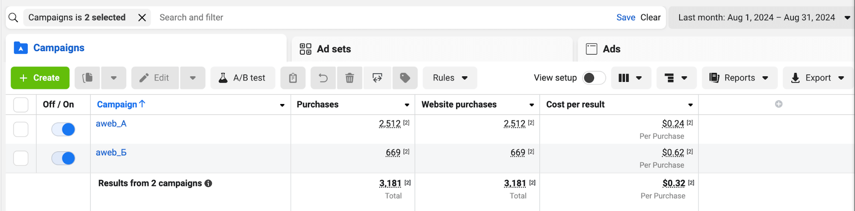855x211 pixels.
Task: Click the tag label icon
Action: (x=405, y=78)
